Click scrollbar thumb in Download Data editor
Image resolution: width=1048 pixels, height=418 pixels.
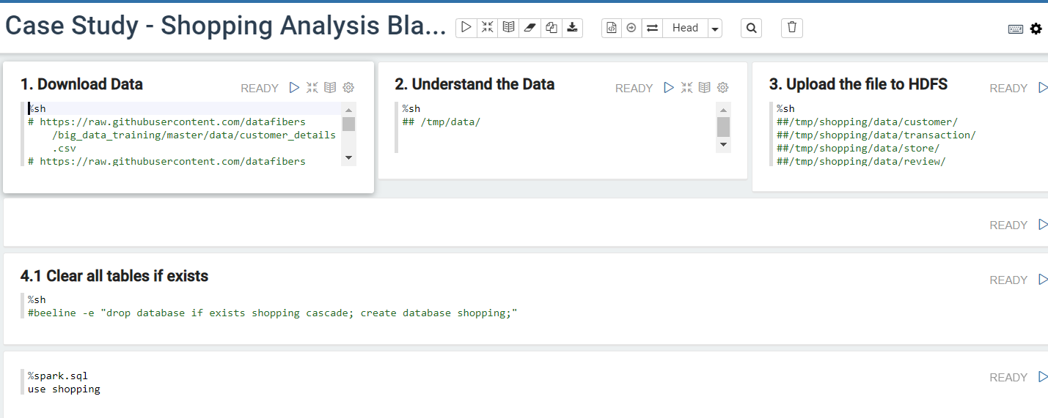point(348,123)
